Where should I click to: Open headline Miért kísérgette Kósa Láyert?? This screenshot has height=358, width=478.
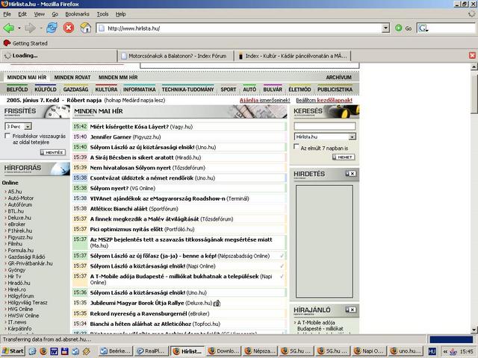tap(129, 127)
